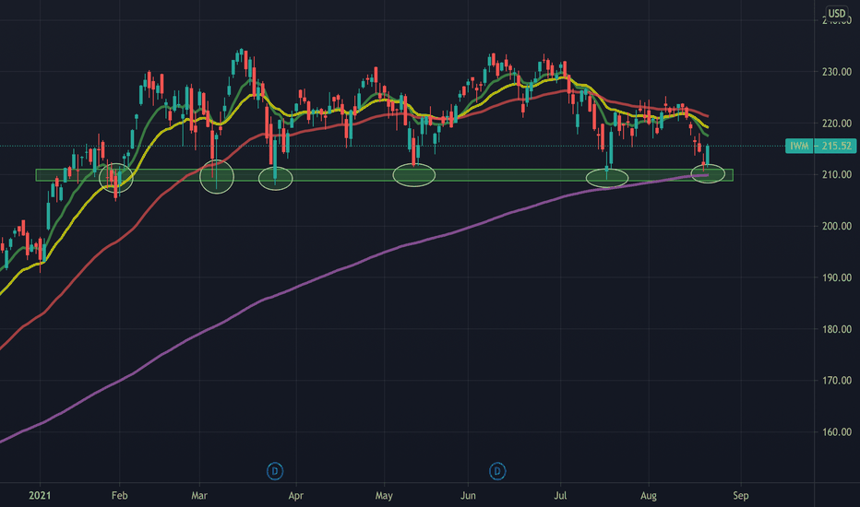Click the May label on time axis

click(384, 496)
